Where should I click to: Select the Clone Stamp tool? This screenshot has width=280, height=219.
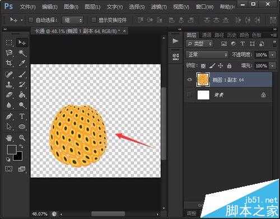(9, 85)
